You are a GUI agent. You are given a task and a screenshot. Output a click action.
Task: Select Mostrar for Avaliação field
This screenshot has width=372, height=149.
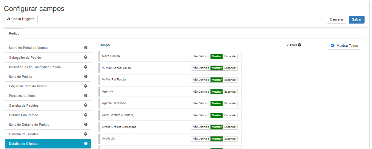(x=217, y=139)
